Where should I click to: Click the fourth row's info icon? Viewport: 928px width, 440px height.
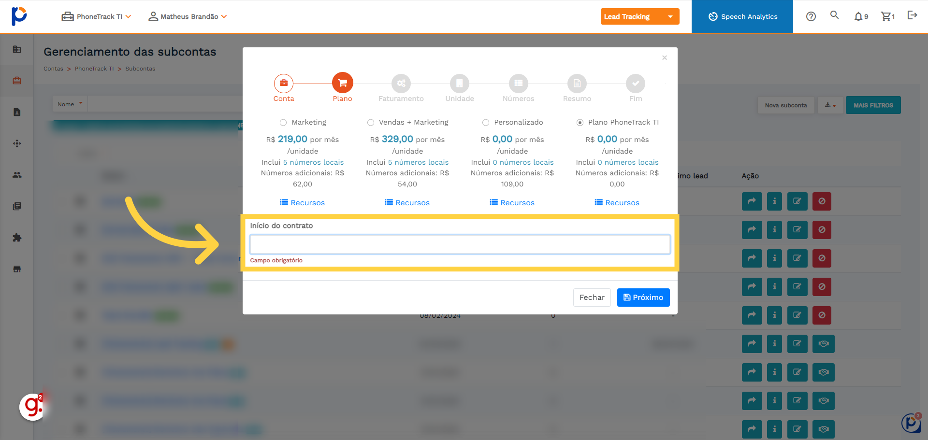(x=774, y=287)
